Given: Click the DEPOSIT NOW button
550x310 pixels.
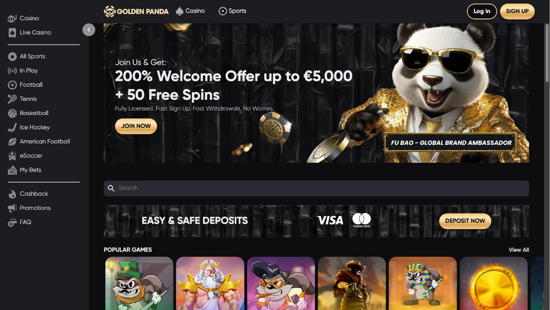Looking at the screenshot, I should coord(465,221).
